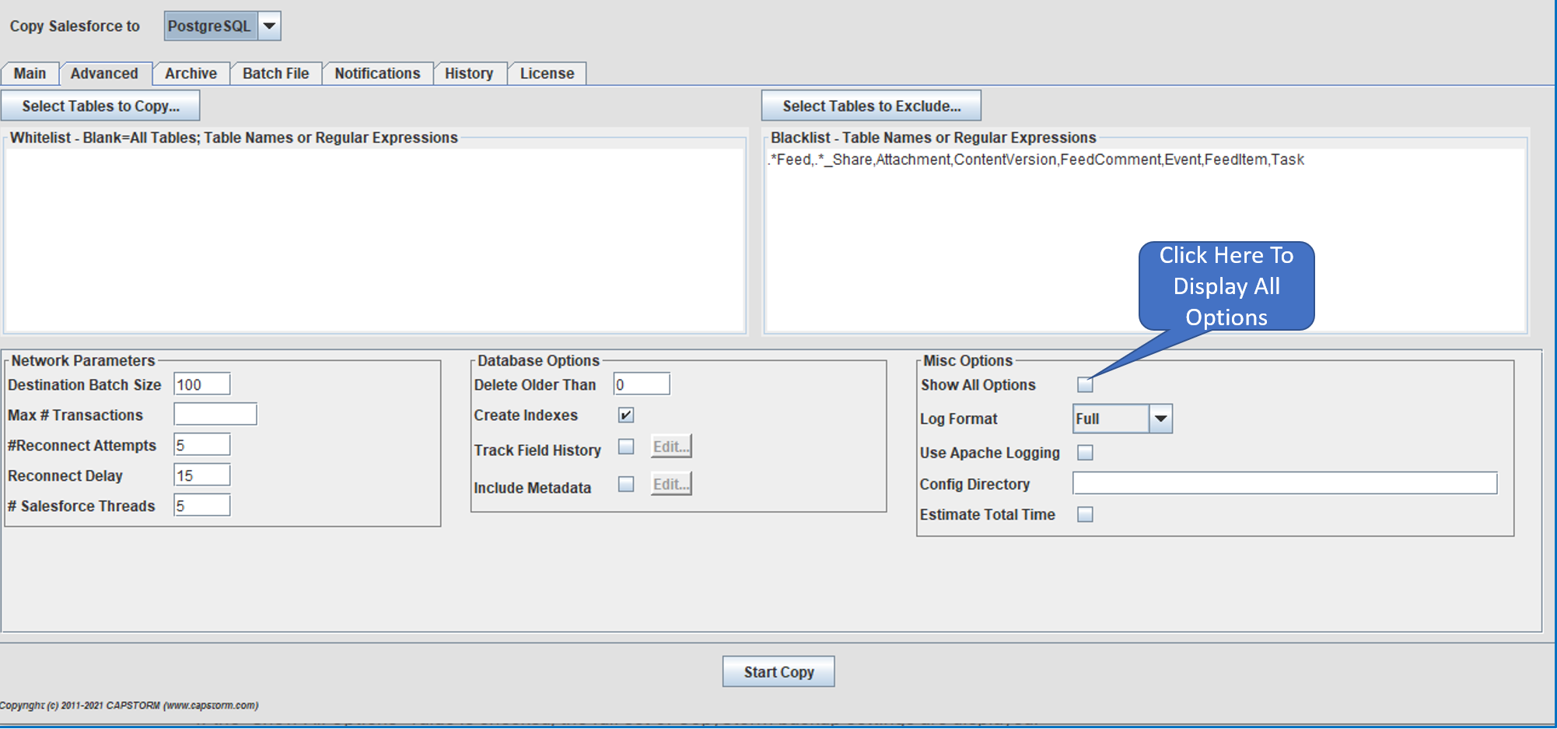Click Edit button next to Track Field History
The width and height of the screenshot is (1557, 729).
(671, 447)
